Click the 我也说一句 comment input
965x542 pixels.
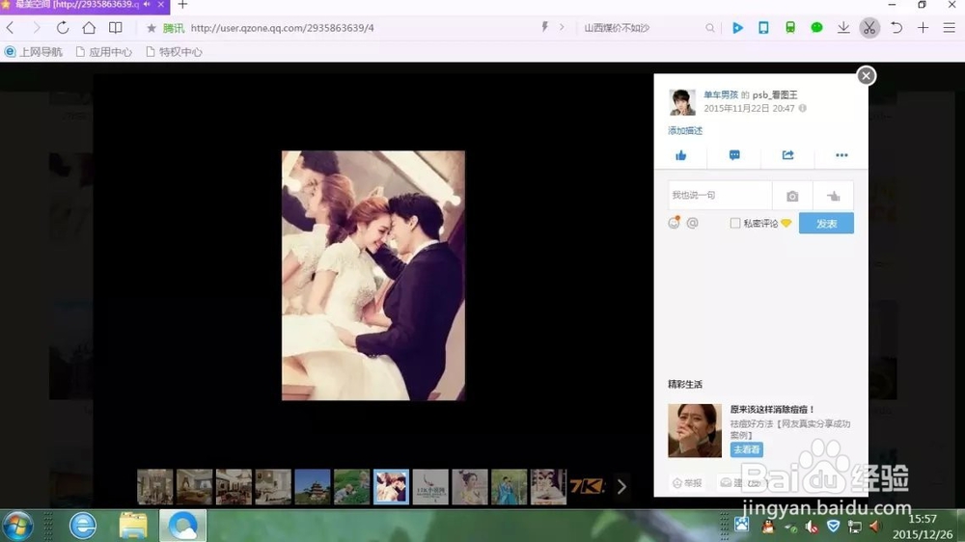point(720,195)
